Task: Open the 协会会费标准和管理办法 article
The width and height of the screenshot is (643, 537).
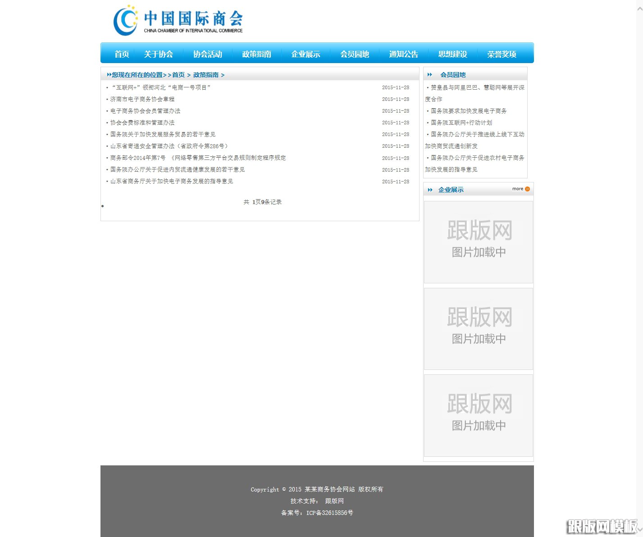Action: [x=142, y=123]
